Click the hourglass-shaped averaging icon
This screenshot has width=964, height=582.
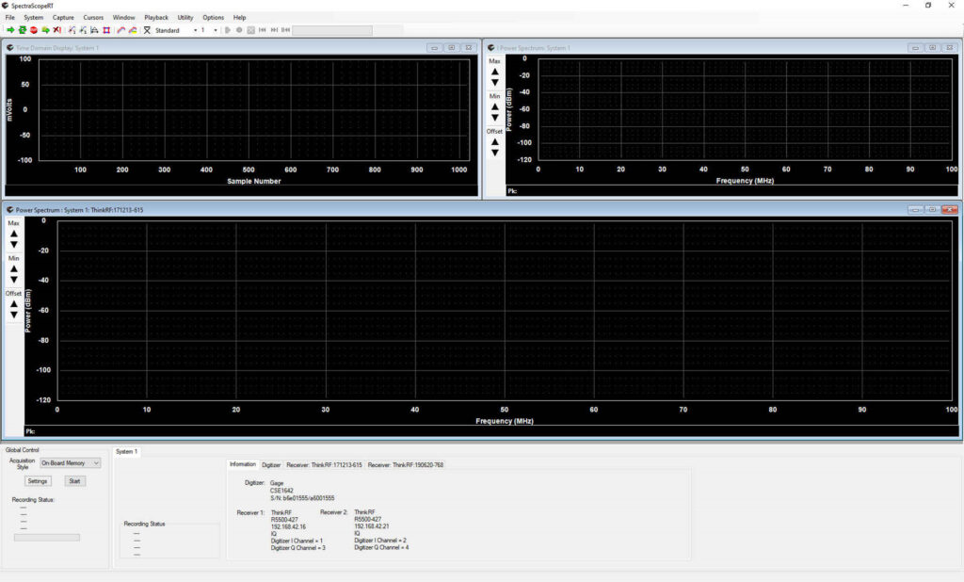coord(148,30)
